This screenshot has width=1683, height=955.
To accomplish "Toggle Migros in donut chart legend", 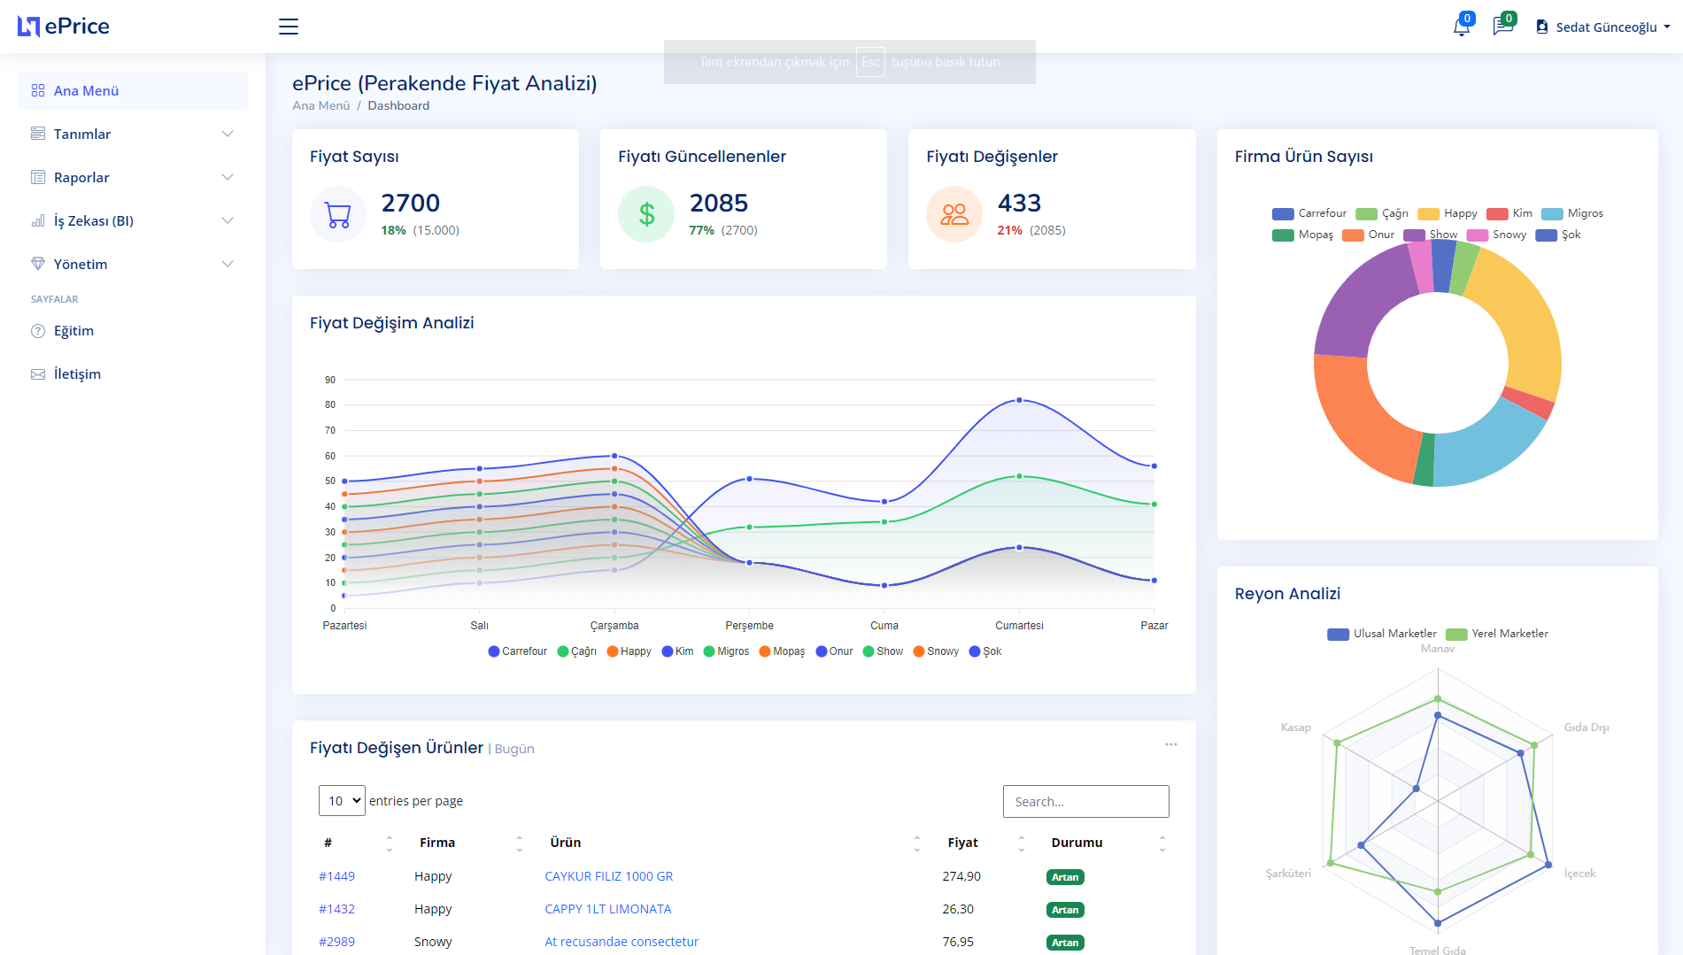I will click(1572, 213).
